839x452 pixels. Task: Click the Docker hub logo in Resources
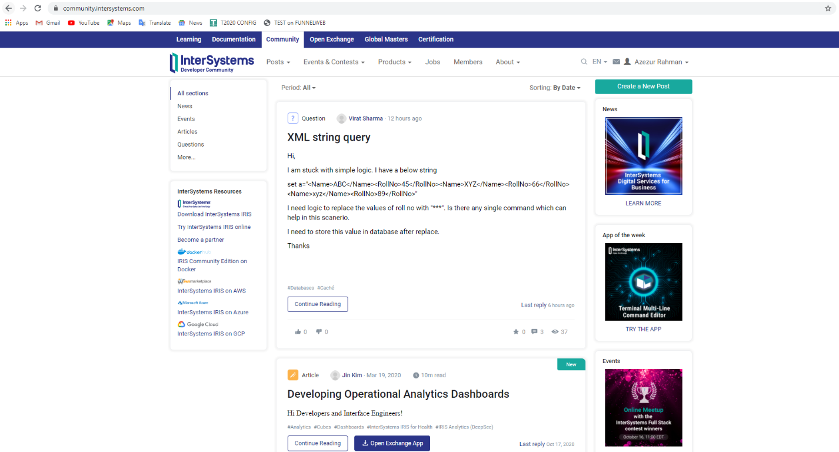[194, 252]
